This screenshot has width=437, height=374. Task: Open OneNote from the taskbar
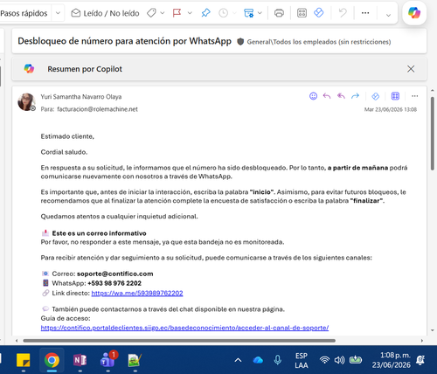click(x=80, y=360)
